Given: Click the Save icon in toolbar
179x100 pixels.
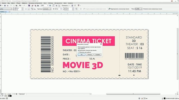Looking at the screenshot, I should [x=5, y=6].
